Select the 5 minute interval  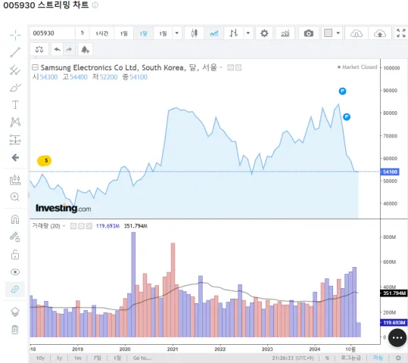tap(82, 33)
